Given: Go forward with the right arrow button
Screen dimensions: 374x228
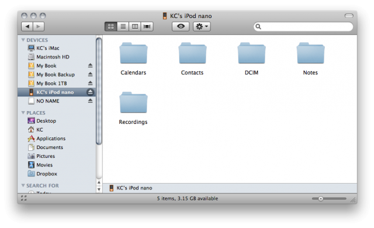Looking at the screenshot, I should click(39, 26).
